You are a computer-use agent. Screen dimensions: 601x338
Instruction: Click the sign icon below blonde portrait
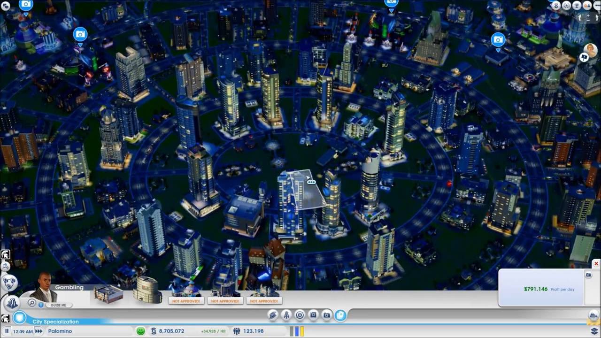pyautogui.click(x=584, y=58)
